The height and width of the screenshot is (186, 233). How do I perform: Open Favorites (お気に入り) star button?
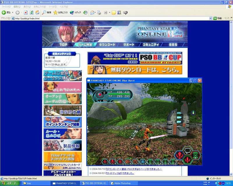click(x=61, y=12)
